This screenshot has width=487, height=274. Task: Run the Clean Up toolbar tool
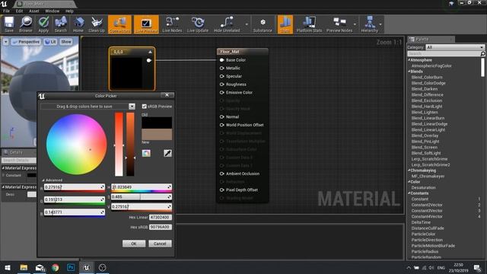[97, 24]
